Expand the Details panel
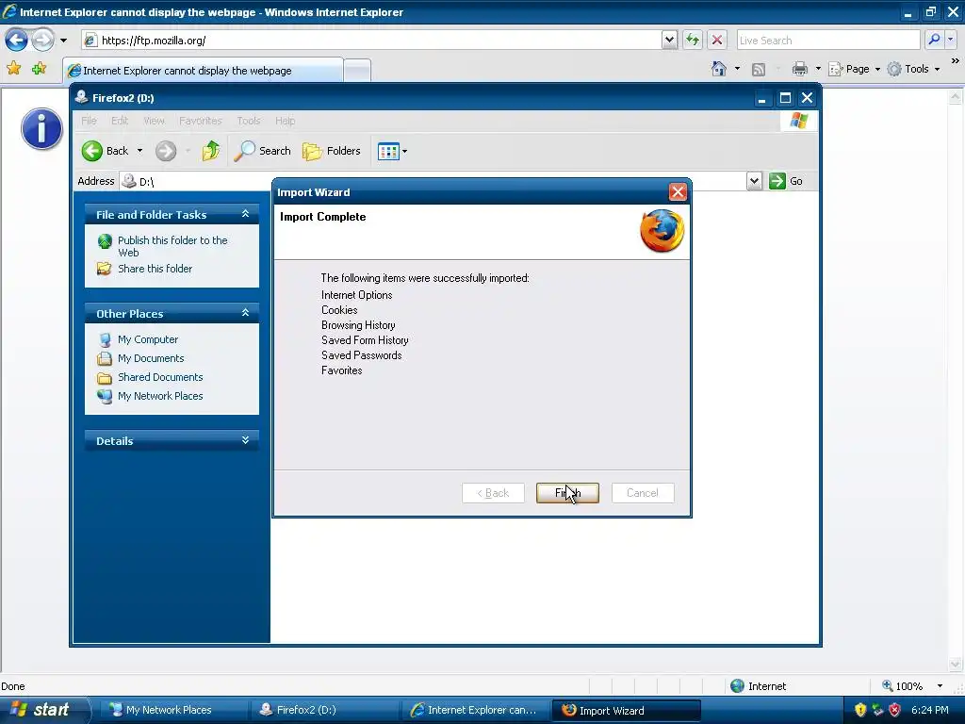Screen dimensions: 965x724 coord(245,440)
